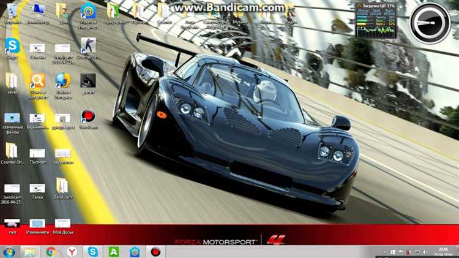Select the Моё Досье file on desktop
Image resolution: width=459 pixels, height=258 pixels.
[x=63, y=226]
